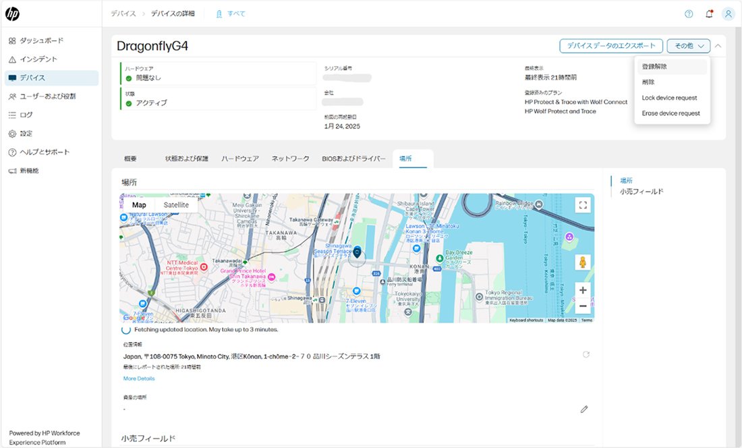
Task: Open Settings (設定) in sidebar
Action: (21, 134)
